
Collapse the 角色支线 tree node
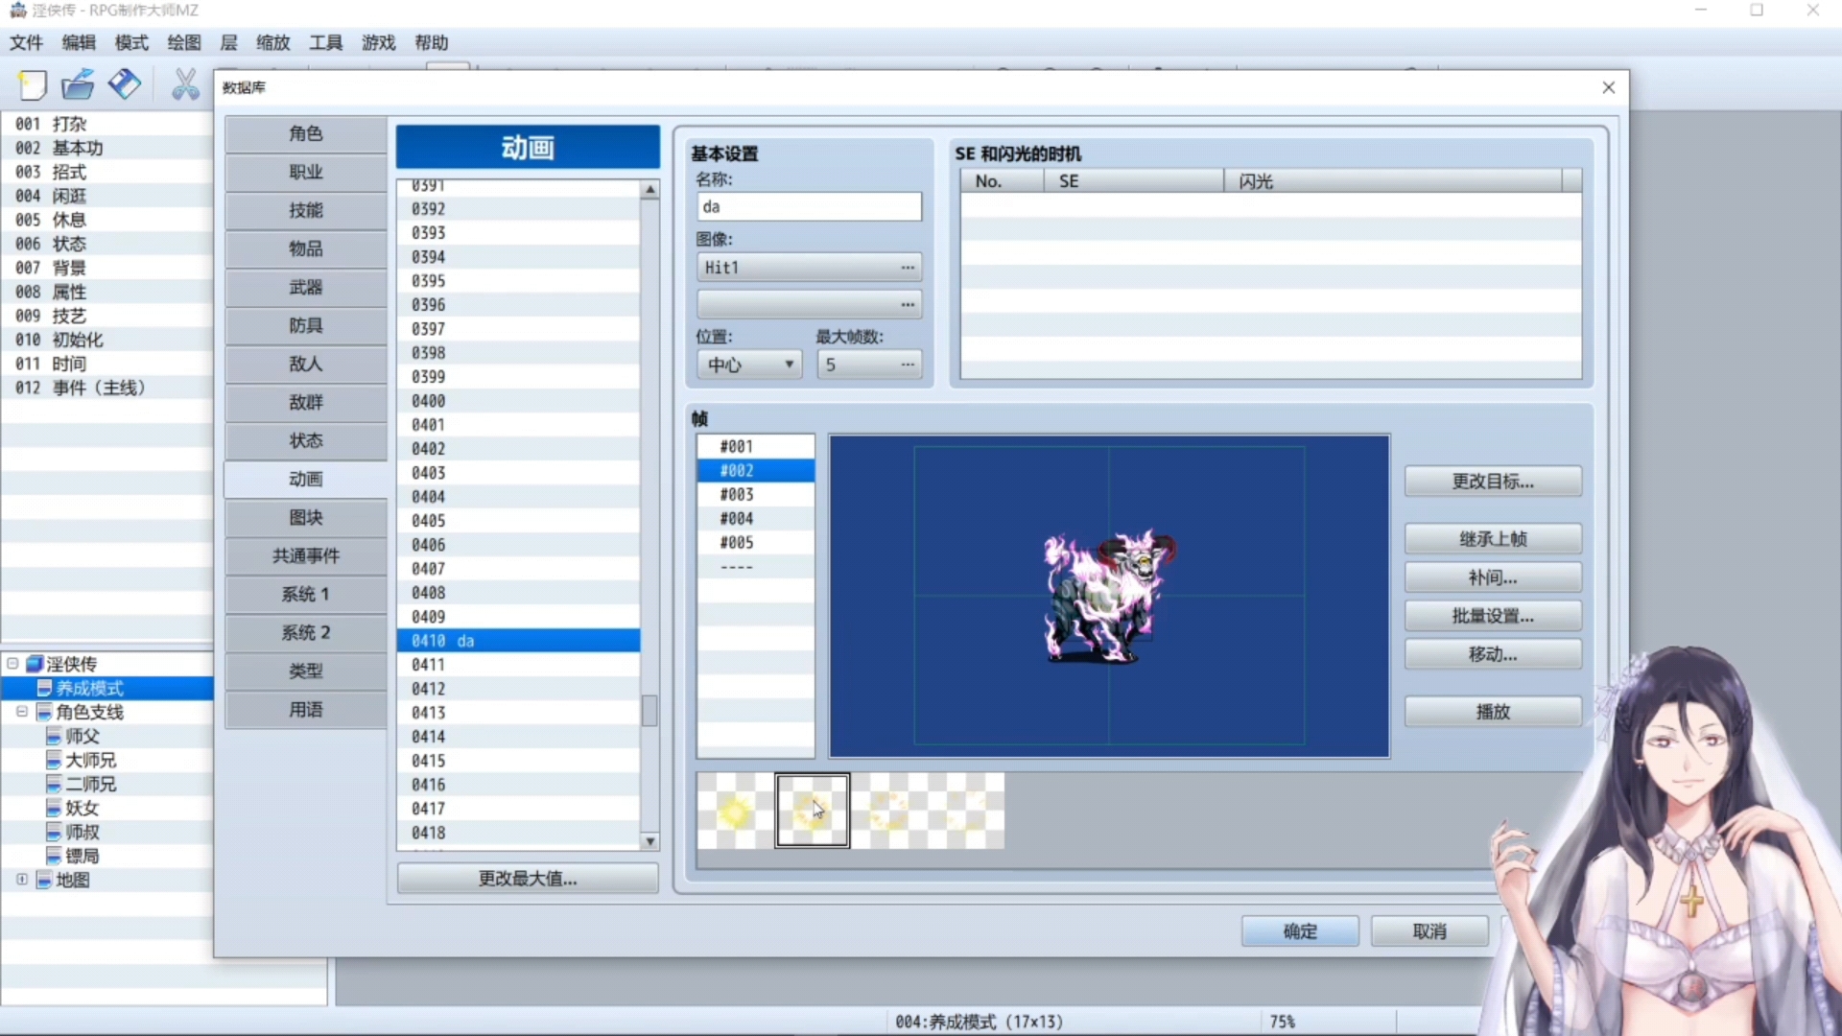click(21, 712)
